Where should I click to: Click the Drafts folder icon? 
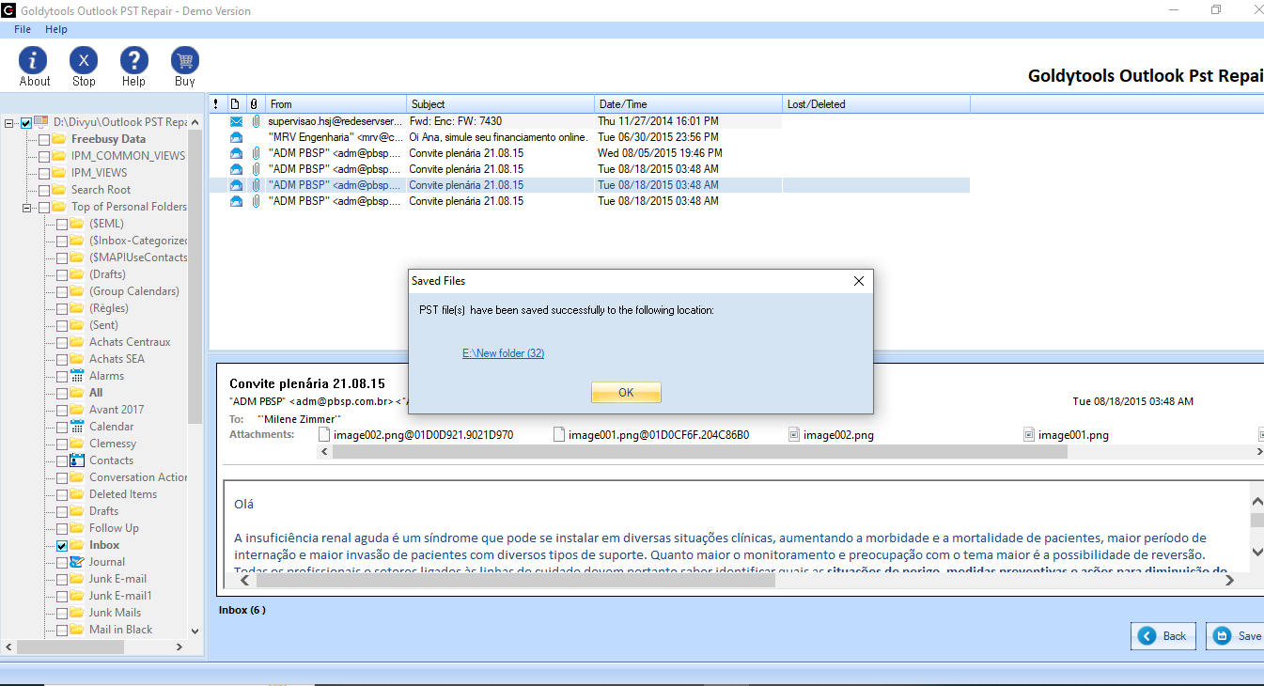pos(77,511)
